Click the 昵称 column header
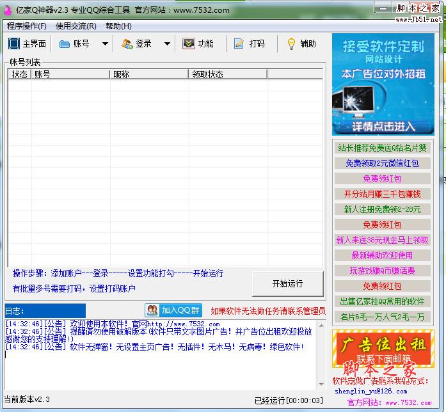 coord(148,74)
